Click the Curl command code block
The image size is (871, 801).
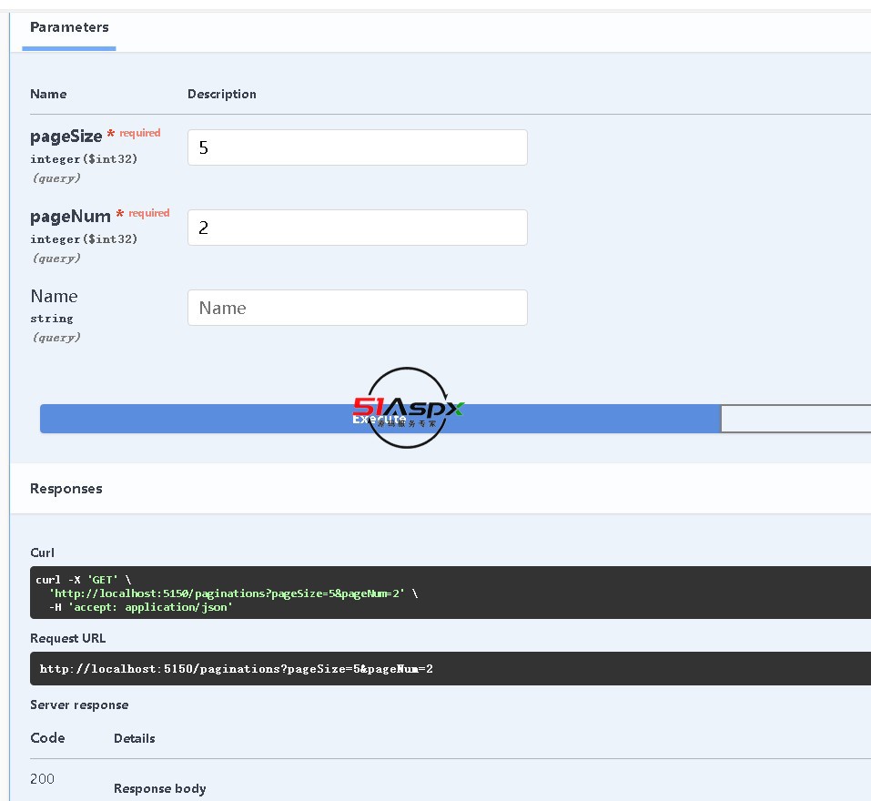450,593
